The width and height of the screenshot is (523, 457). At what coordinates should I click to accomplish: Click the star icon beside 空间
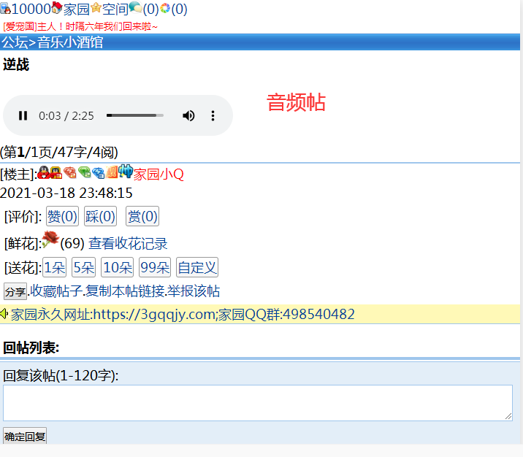pos(96,9)
